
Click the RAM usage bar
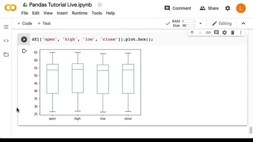pos(189,21)
